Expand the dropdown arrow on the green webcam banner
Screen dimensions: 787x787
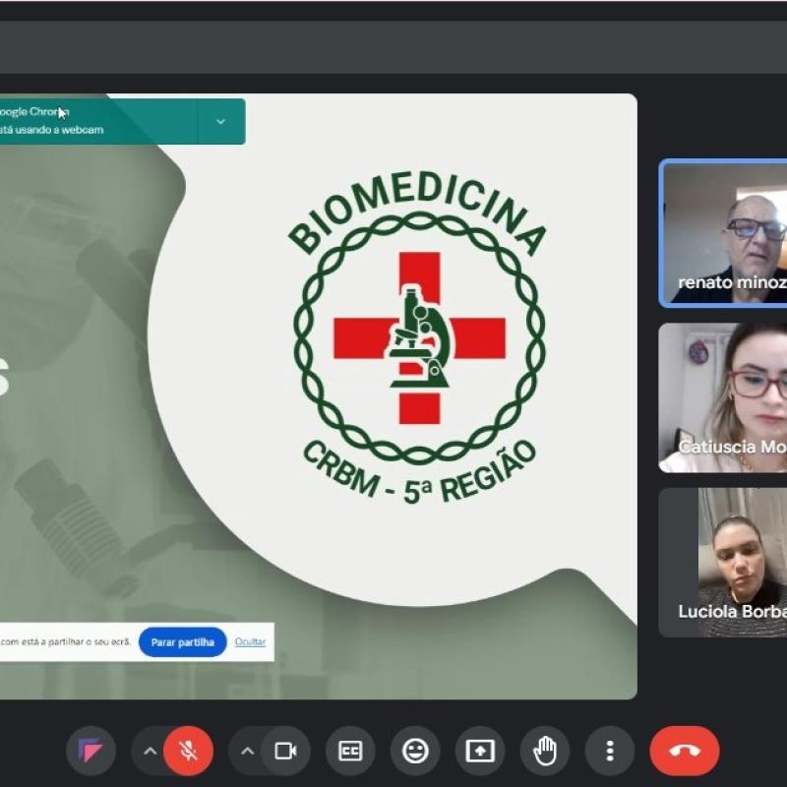point(220,121)
